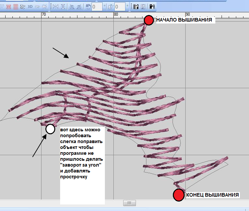Viewport: 249px width, 211px height.
Task: Click the white circle marker on design
Action: tap(50, 129)
